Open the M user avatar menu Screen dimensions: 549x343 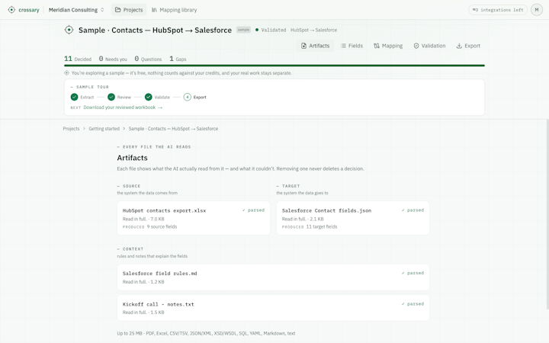536,10
